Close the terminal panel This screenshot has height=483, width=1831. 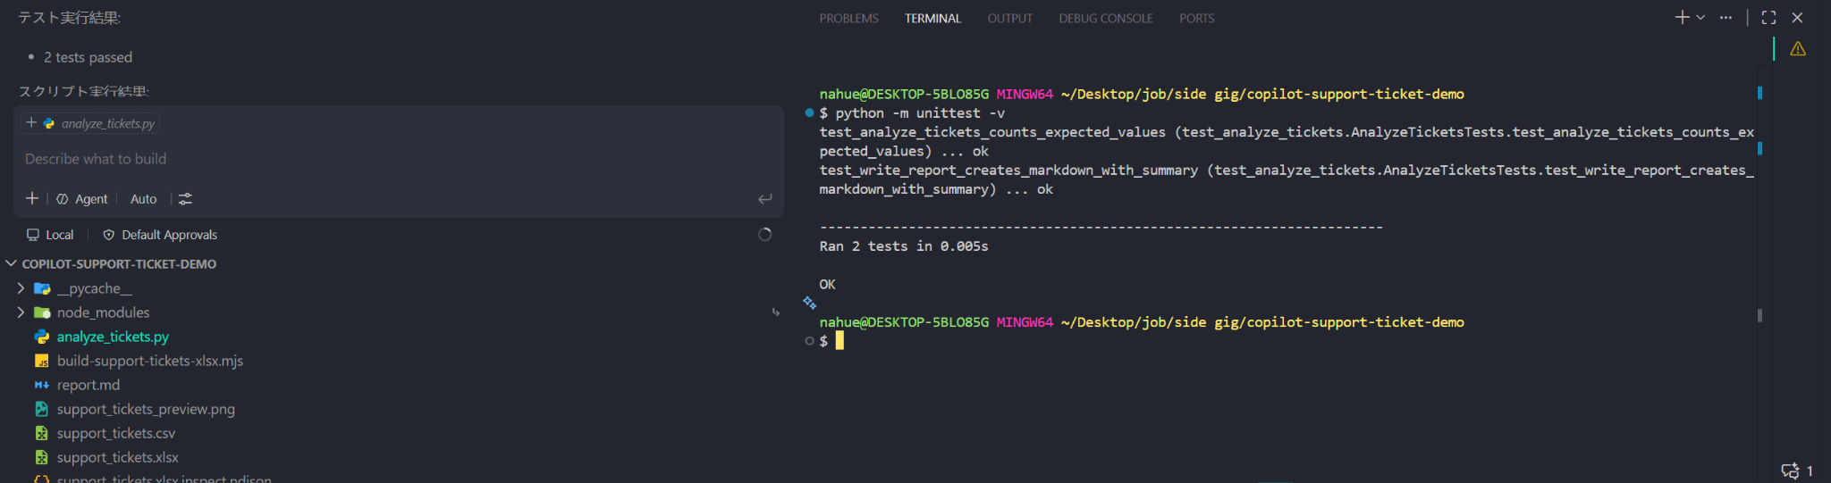click(1797, 17)
